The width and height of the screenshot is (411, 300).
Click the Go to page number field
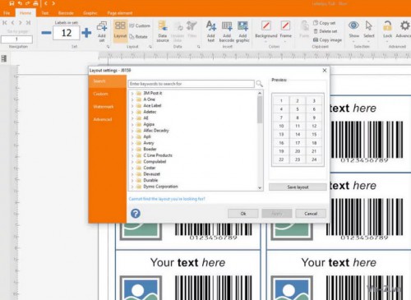click(x=16, y=39)
